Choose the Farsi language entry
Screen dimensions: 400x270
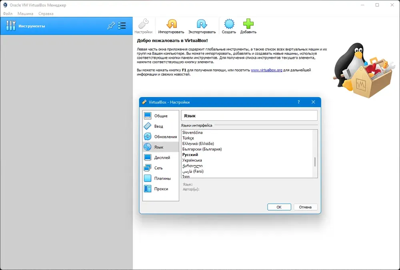pyautogui.click(x=247, y=172)
